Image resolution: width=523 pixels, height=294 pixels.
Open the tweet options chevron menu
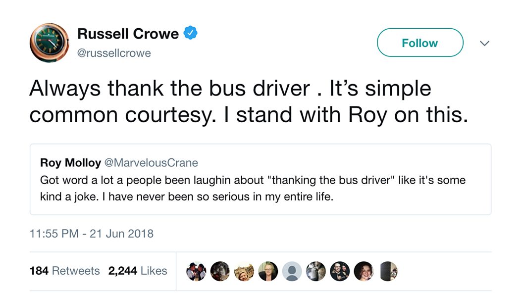(x=484, y=43)
